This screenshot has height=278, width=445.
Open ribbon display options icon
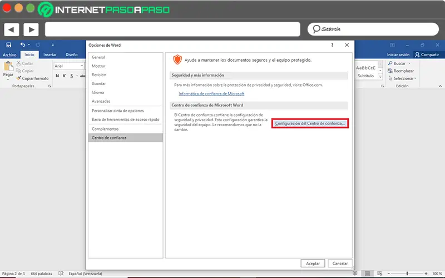392,45
